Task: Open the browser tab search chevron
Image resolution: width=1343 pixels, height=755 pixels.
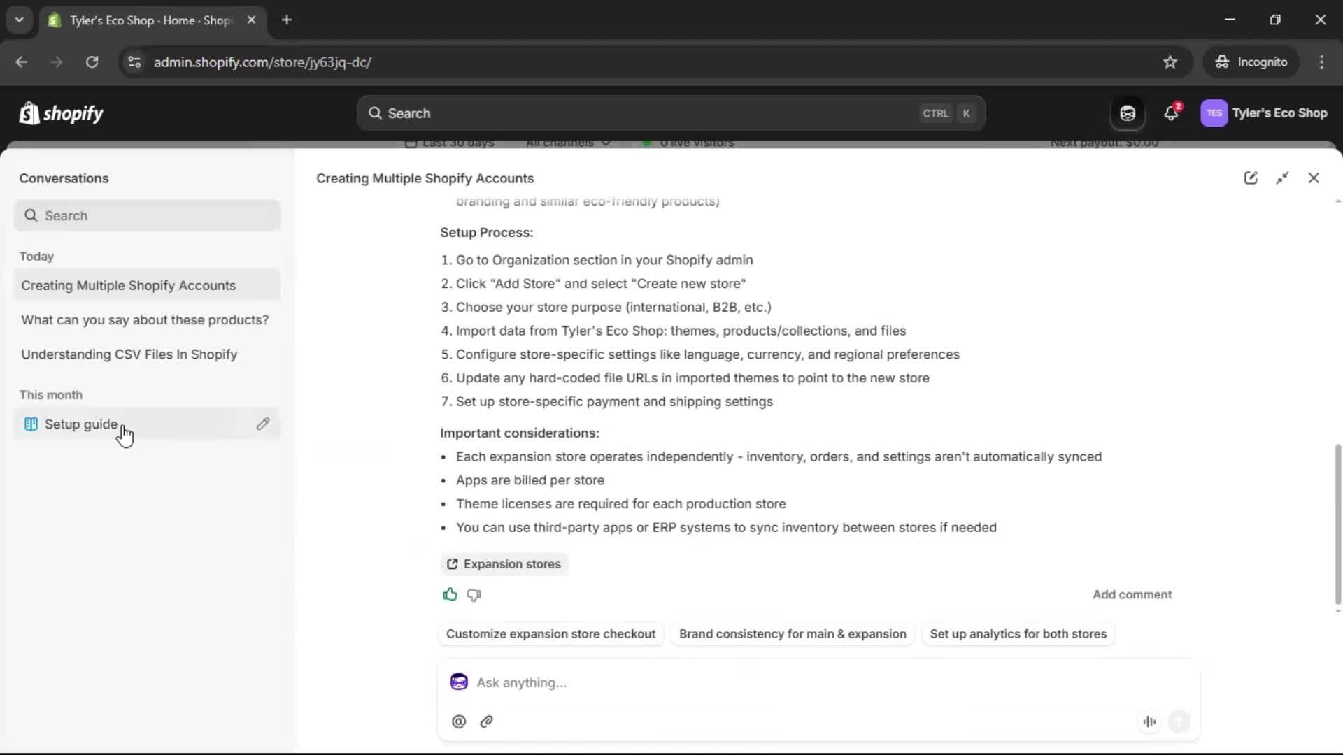Action: 19,20
